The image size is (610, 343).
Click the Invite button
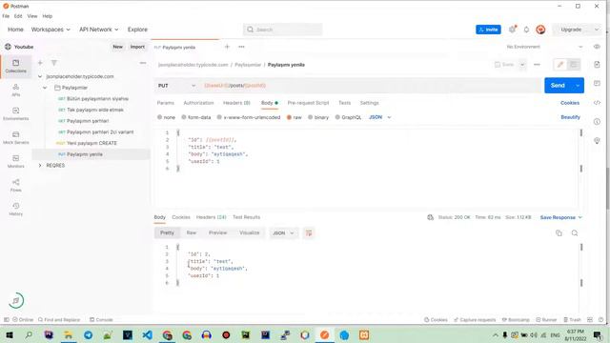tap(488, 30)
